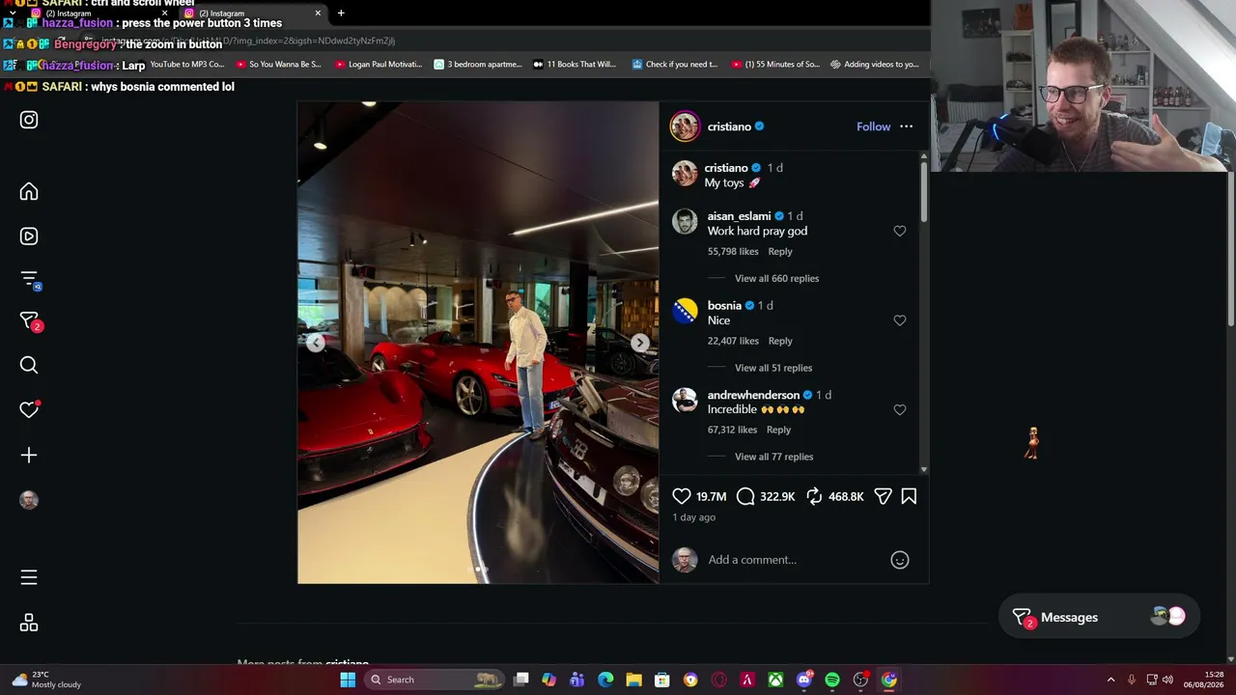The width and height of the screenshot is (1236, 695).
Task: Open the floating Messages button
Action: tap(1098, 617)
